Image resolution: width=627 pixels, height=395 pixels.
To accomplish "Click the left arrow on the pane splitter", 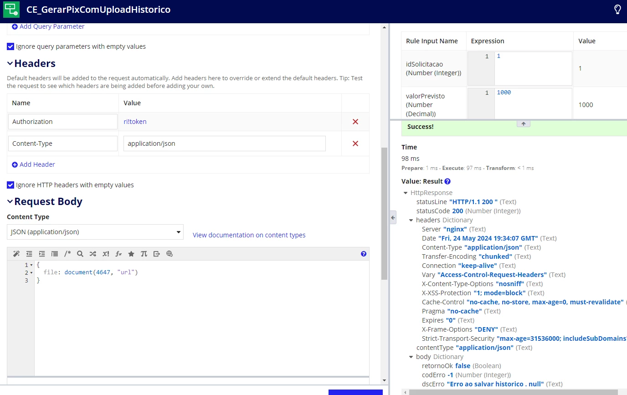I will [393, 217].
